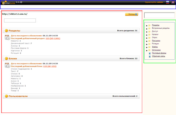176x115 pixels.
Task: Expand the Каталог tree node arrow
Action: click(147, 35)
